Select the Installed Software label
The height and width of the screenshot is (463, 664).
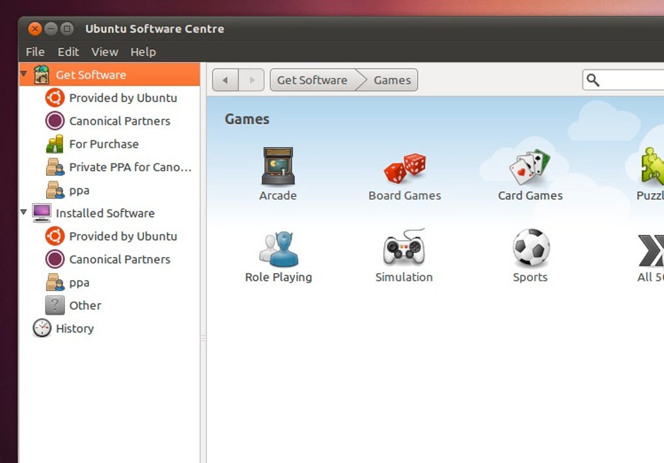click(105, 213)
